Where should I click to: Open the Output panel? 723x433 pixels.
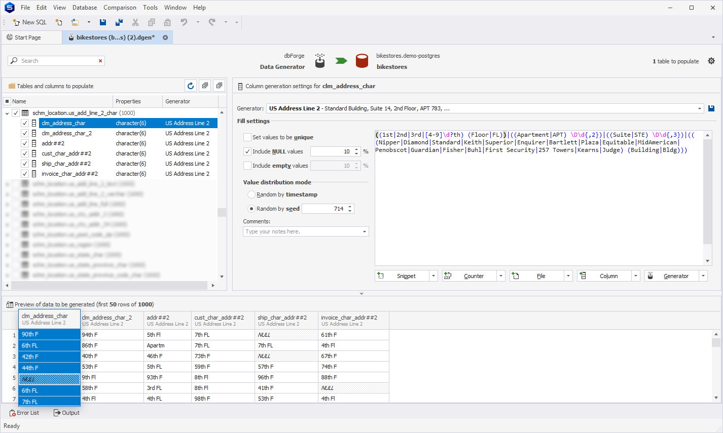pos(66,413)
